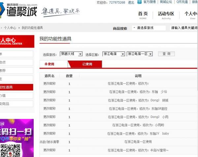Image resolution: width=198 pixels, height=157 pixels.
Task: Click the row text ending with 小雨哟
Action: (138, 125)
